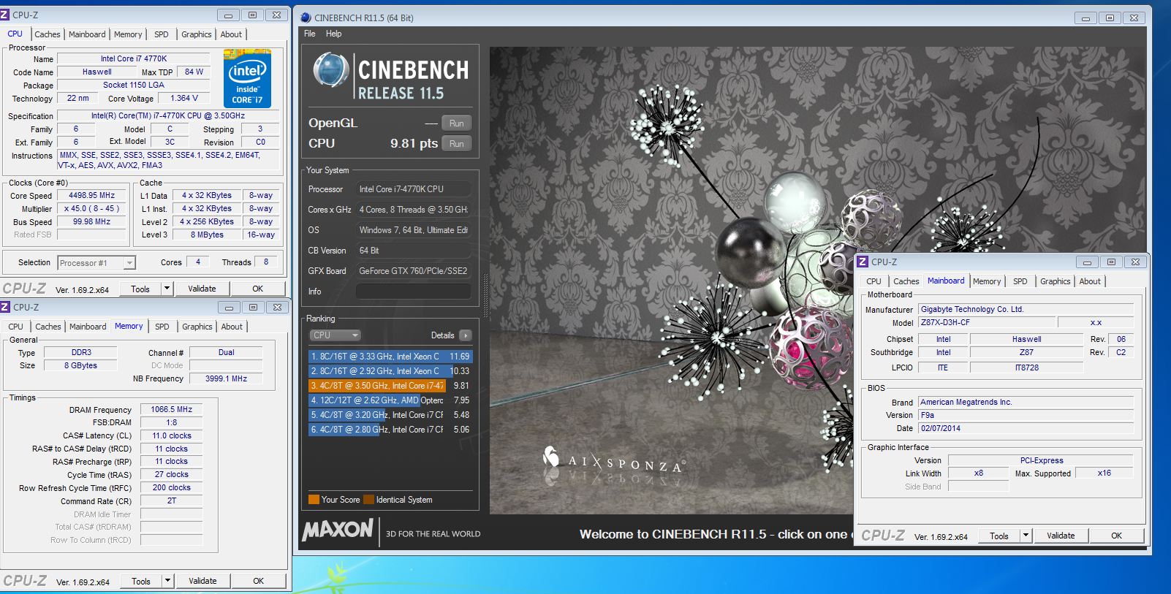Click the Cinebench sphere logo
The width and height of the screenshot is (1171, 594).
pyautogui.click(x=331, y=70)
